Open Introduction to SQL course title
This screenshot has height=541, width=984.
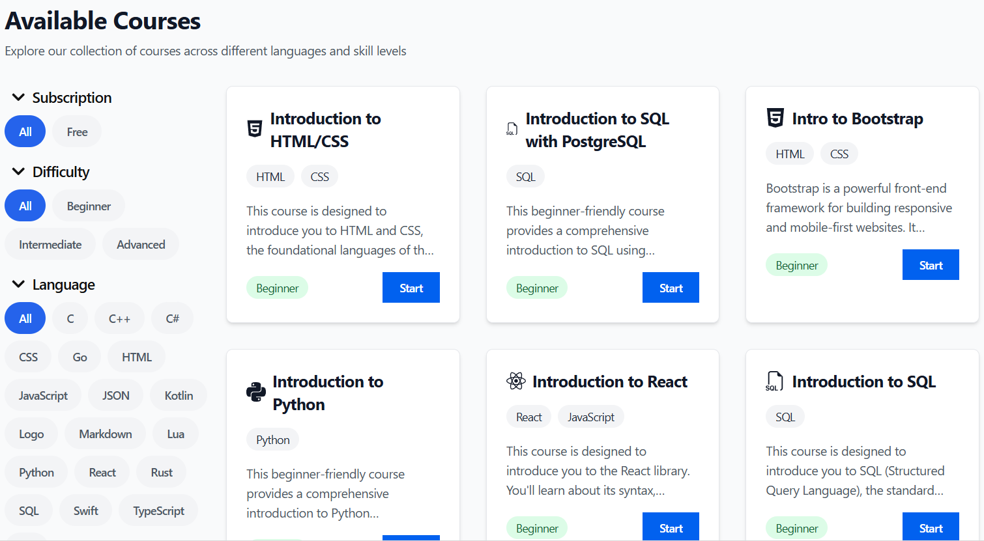click(x=864, y=381)
